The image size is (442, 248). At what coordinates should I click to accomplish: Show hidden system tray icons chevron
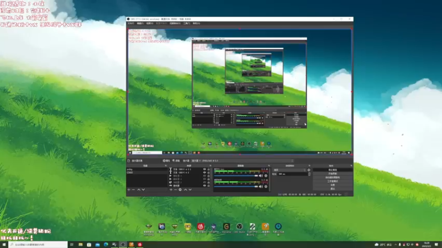(x=396, y=245)
